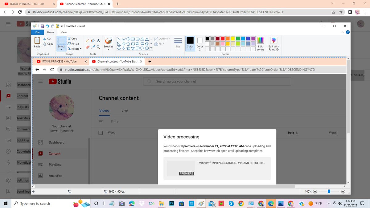Go back in the browser
The width and height of the screenshot is (370, 208).
[x=5, y=12]
